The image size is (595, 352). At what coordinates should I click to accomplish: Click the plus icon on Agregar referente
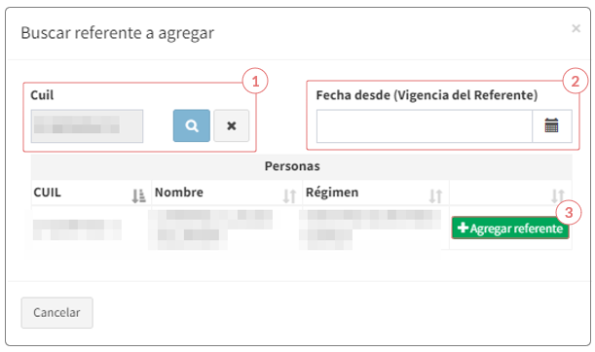pos(463,228)
